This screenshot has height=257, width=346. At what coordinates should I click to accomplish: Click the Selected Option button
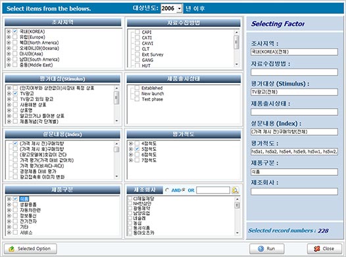coord(30,248)
